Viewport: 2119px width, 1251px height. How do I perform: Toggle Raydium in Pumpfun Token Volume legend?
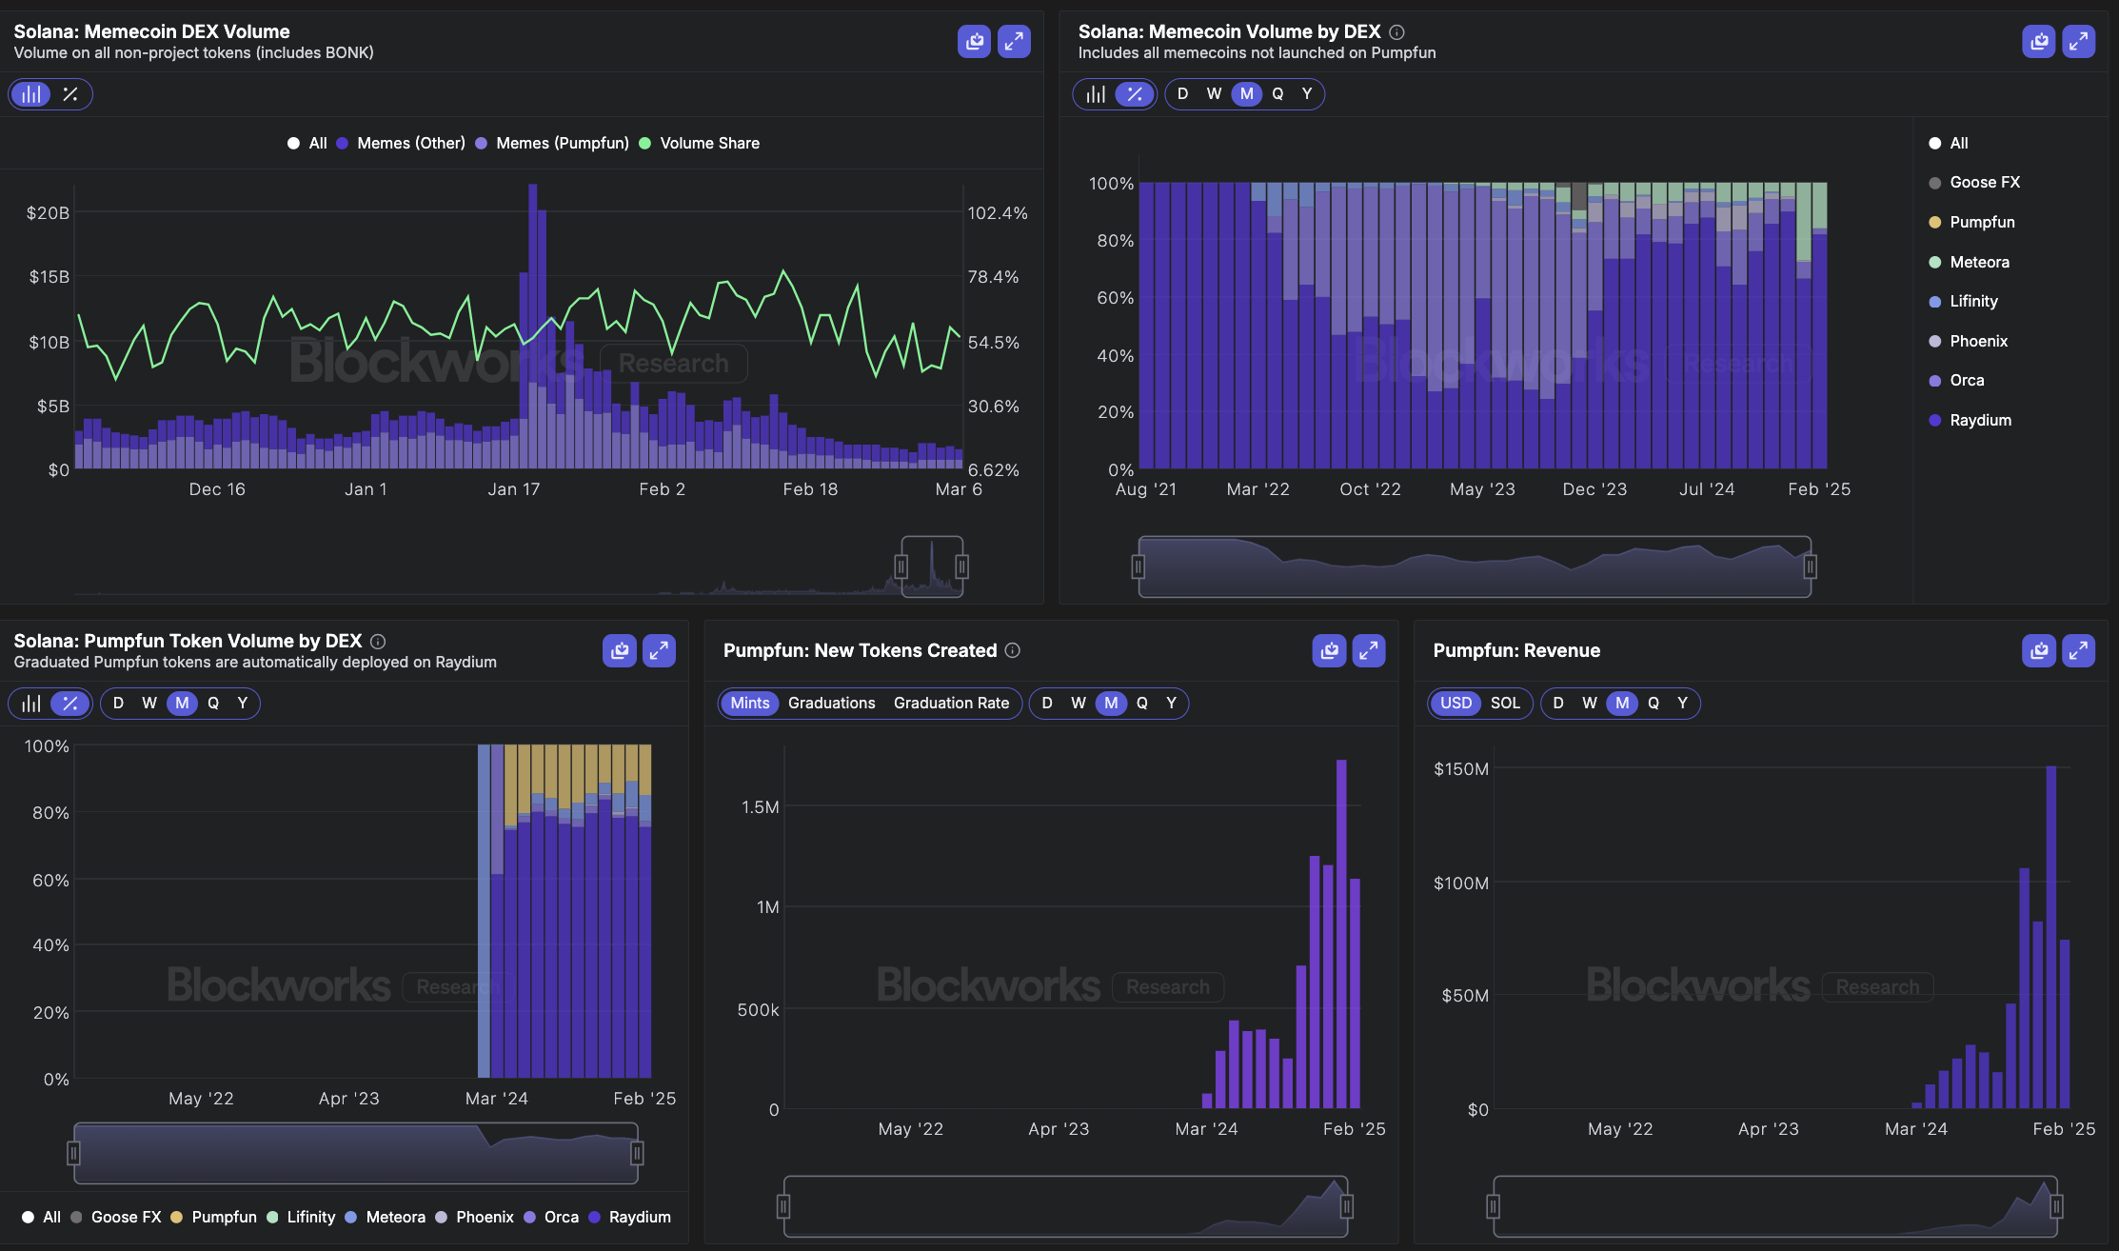point(630,1218)
